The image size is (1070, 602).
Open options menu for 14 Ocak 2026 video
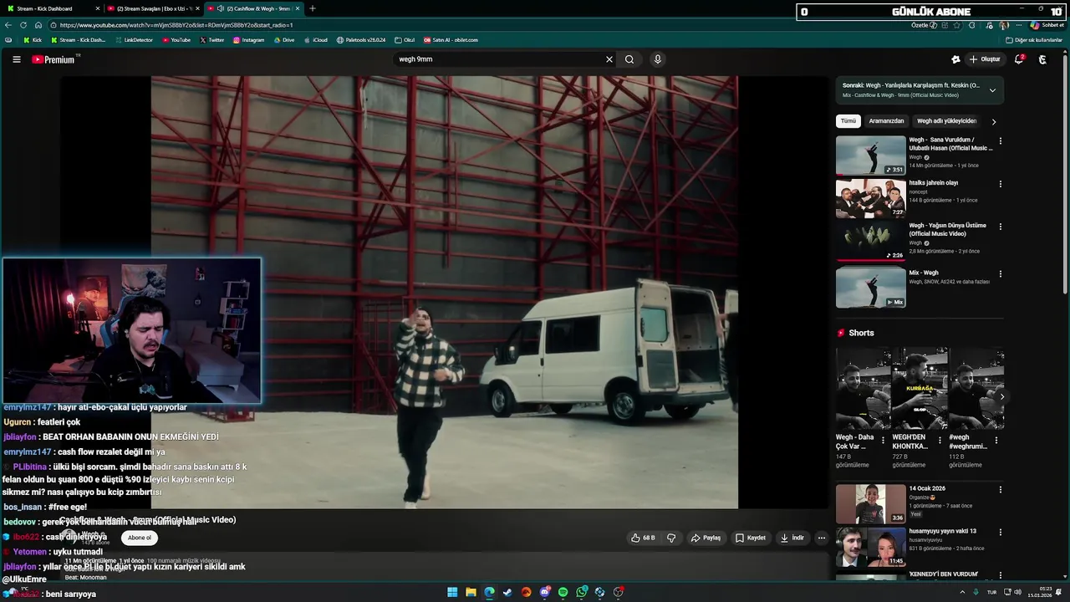(1000, 490)
